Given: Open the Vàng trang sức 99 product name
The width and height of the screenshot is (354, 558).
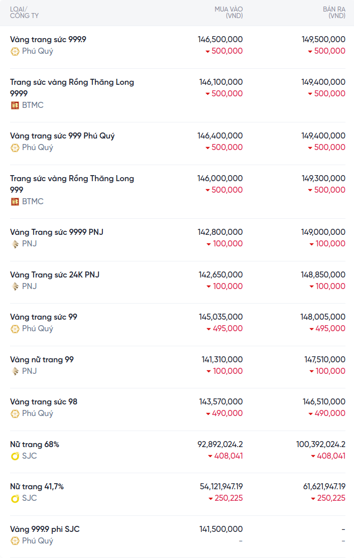Looking at the screenshot, I should [44, 317].
